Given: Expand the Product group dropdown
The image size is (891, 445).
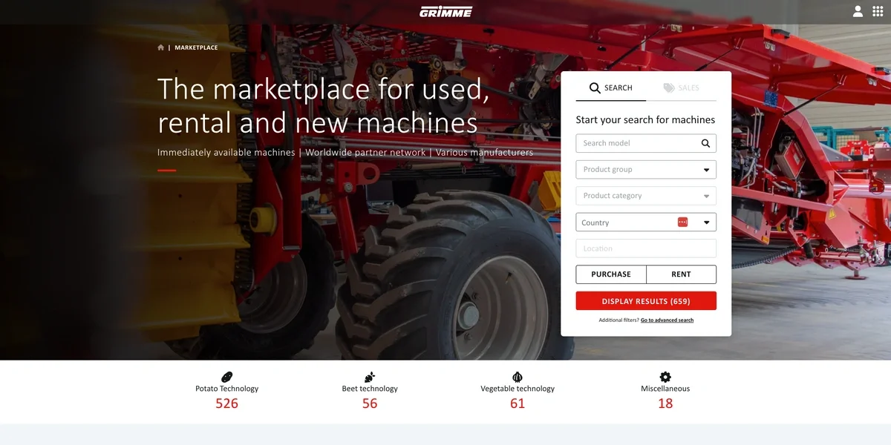Looking at the screenshot, I should point(646,169).
